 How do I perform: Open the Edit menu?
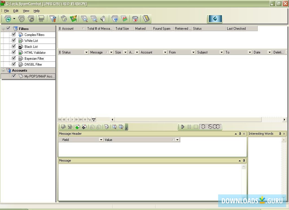click(x=16, y=11)
